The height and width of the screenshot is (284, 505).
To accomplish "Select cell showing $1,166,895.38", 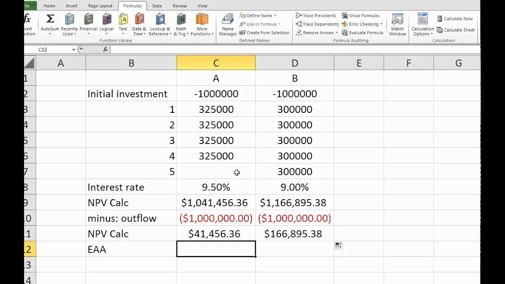I will (295, 203).
